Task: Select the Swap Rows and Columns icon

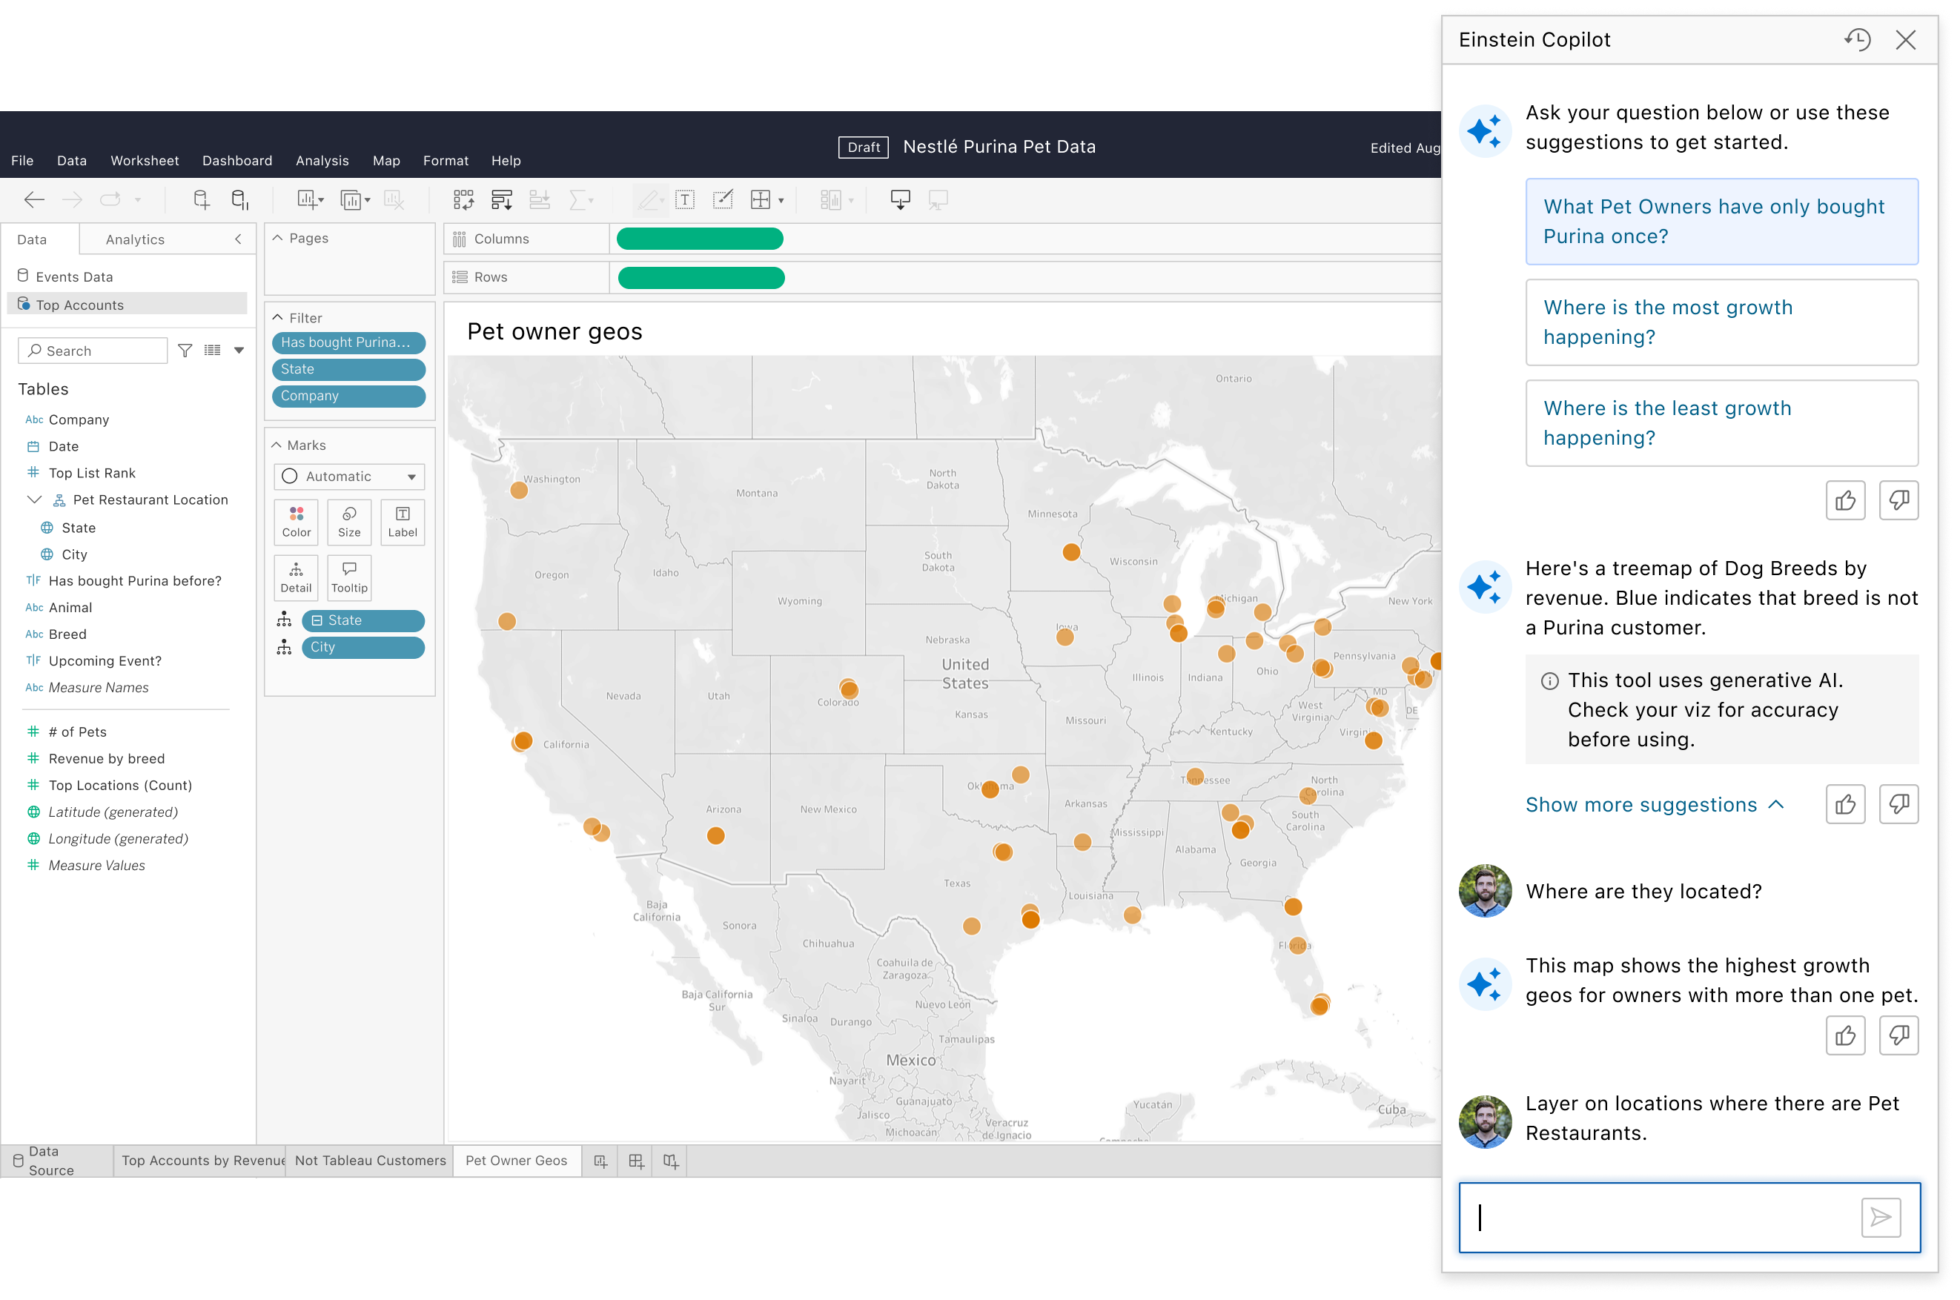Action: tap(464, 199)
